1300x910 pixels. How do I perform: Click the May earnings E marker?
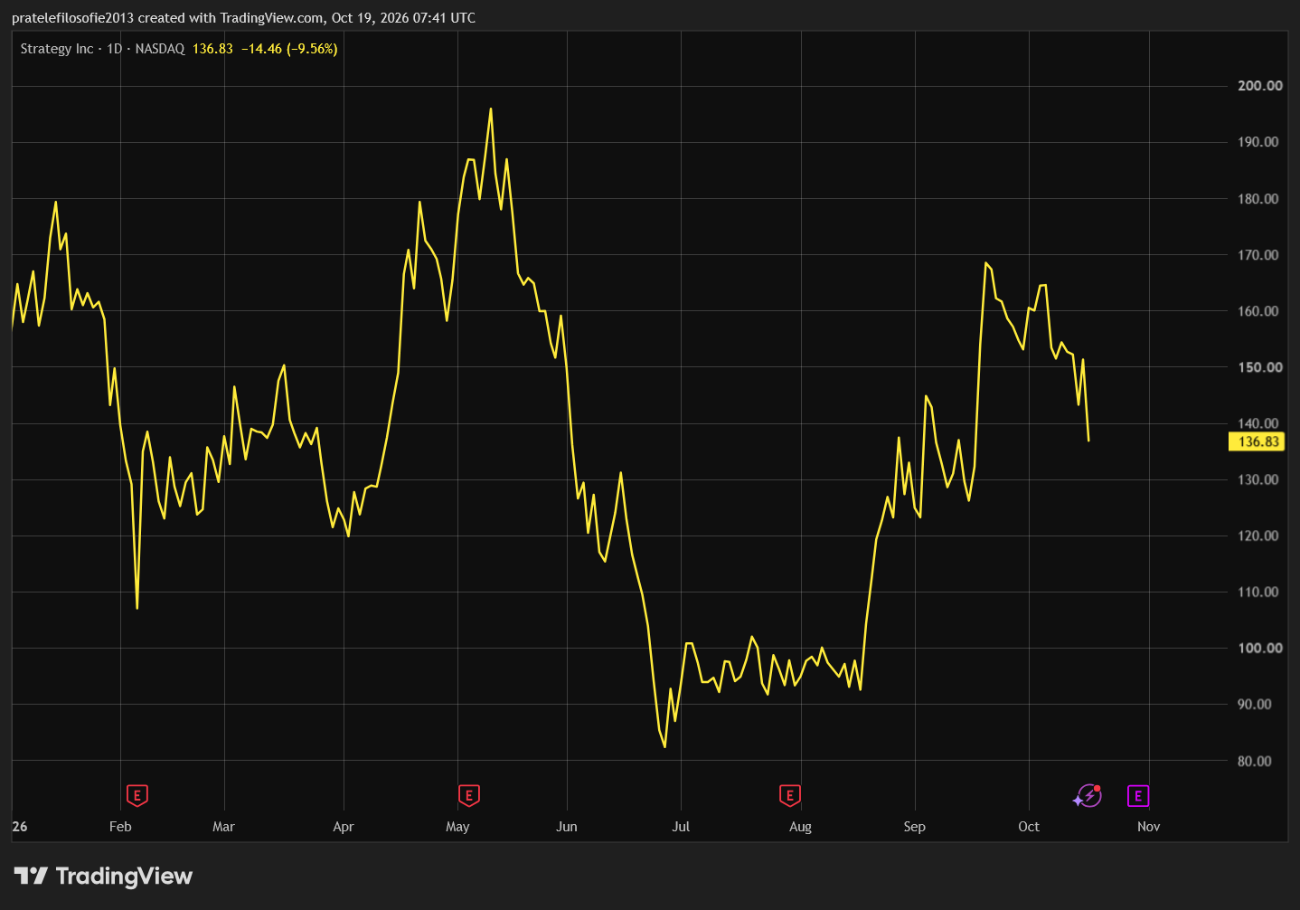[468, 796]
